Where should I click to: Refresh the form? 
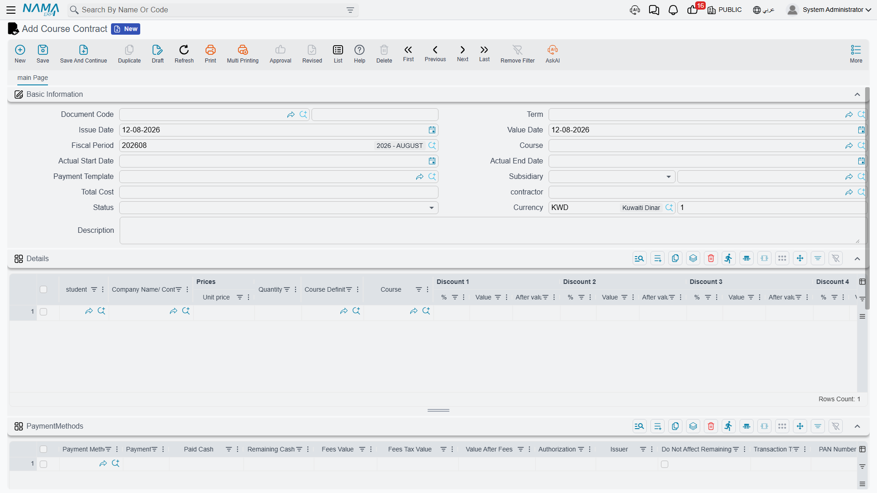point(184,54)
